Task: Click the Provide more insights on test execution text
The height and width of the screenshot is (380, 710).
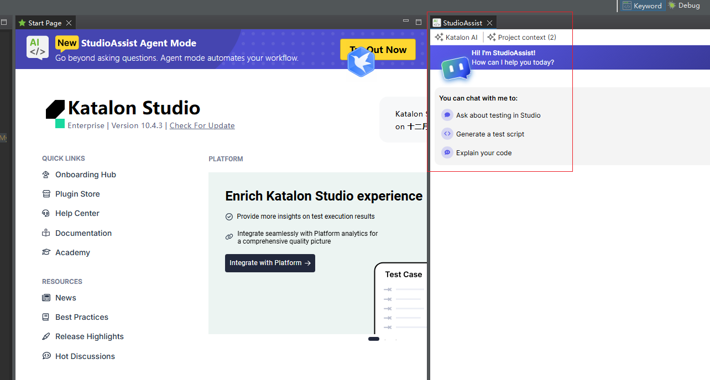Action: coord(306,217)
